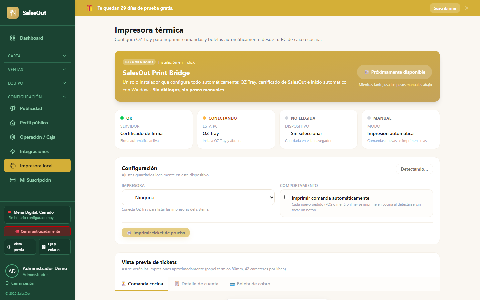The image size is (480, 300).
Task: Click the QR code icon on QR y enlaces
Action: (44, 247)
